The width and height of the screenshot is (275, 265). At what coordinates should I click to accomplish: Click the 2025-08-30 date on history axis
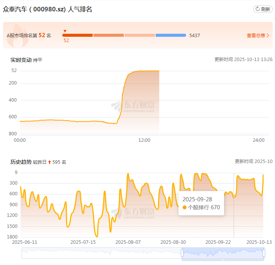coord(173,242)
